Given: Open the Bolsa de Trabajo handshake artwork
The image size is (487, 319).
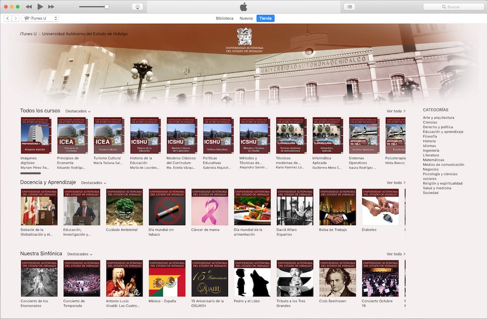Looking at the screenshot, I should [337, 207].
